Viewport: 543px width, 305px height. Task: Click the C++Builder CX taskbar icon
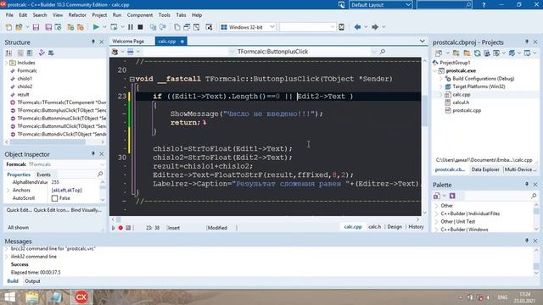(x=81, y=297)
